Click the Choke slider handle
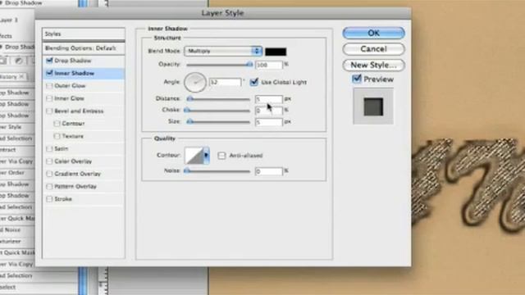The height and width of the screenshot is (295, 525). pos(187,110)
